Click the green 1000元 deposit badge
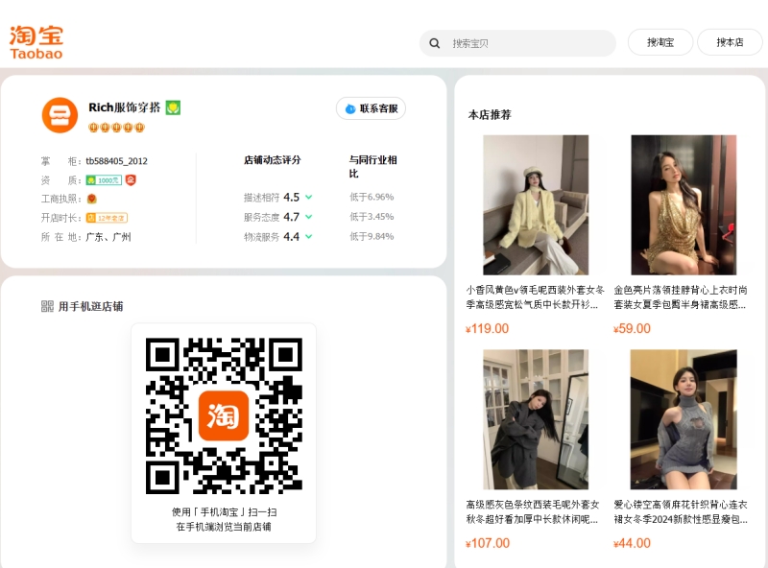 [x=104, y=180]
